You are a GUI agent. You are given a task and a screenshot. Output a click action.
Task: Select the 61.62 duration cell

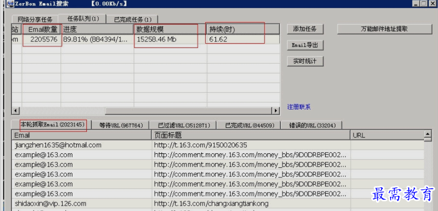click(243, 39)
